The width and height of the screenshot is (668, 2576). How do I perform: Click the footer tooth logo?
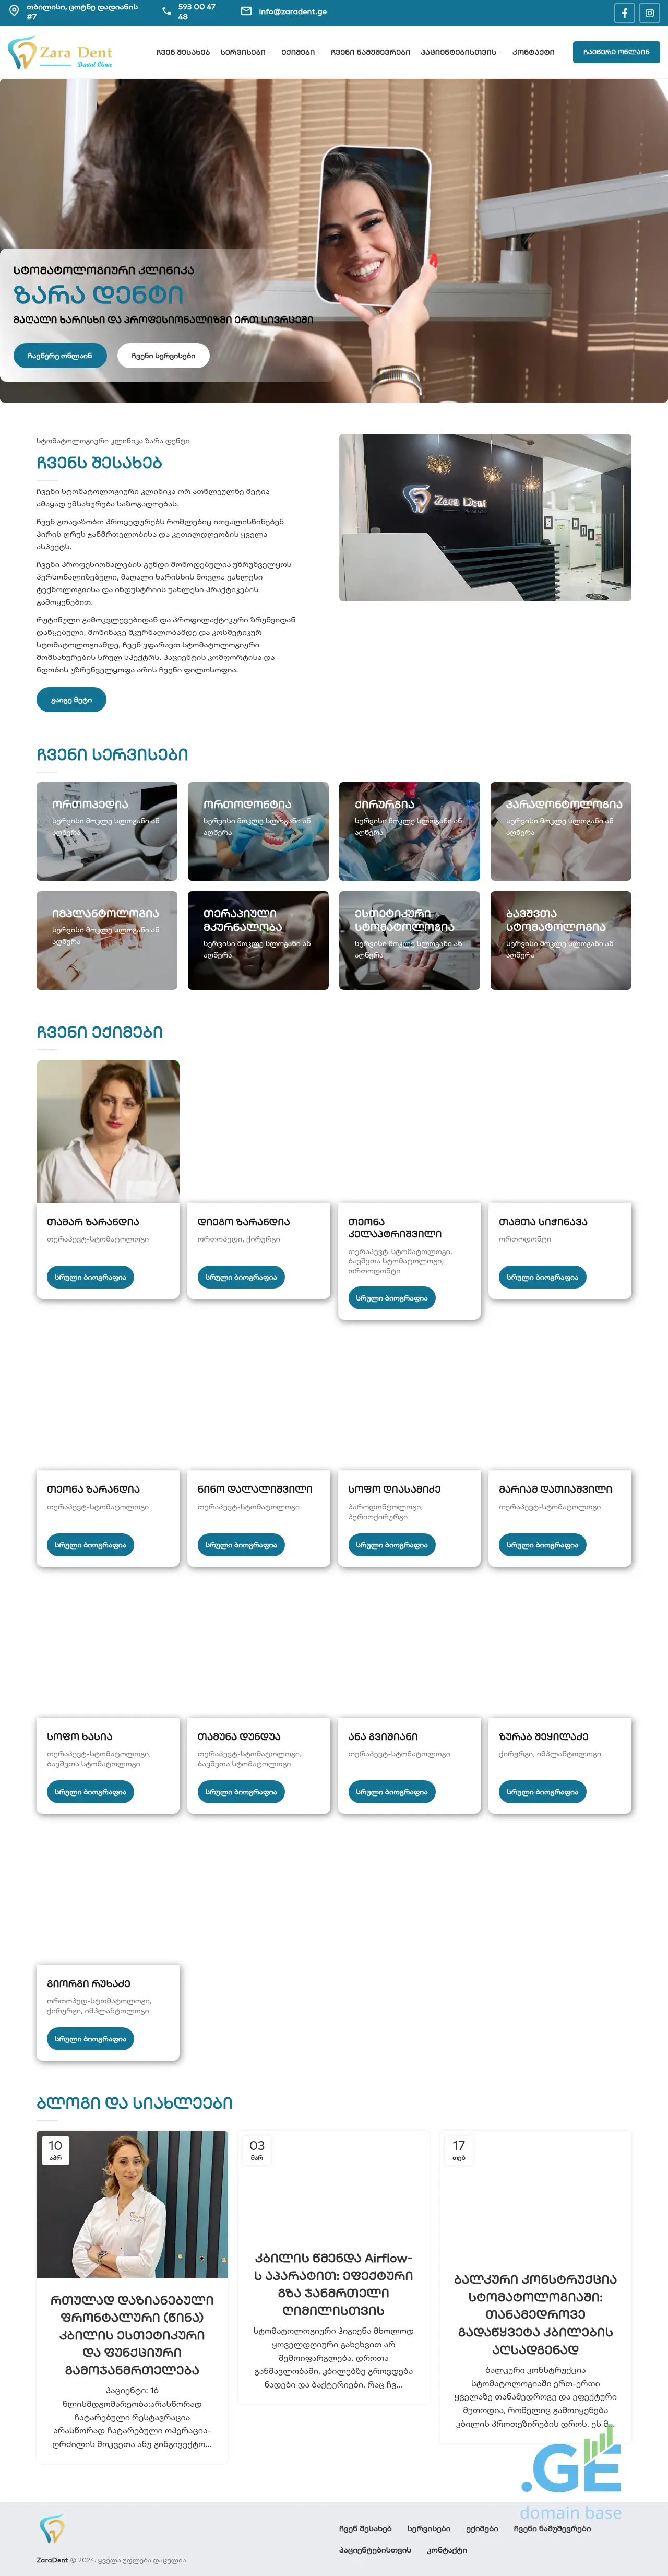(52, 2530)
